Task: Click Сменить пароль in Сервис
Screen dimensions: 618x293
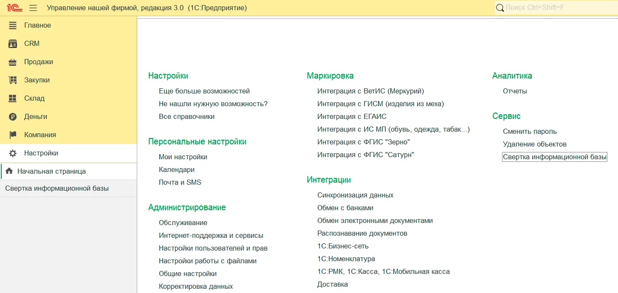Action: tap(530, 132)
